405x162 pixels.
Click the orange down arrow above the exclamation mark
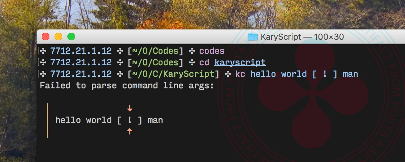tap(130, 109)
